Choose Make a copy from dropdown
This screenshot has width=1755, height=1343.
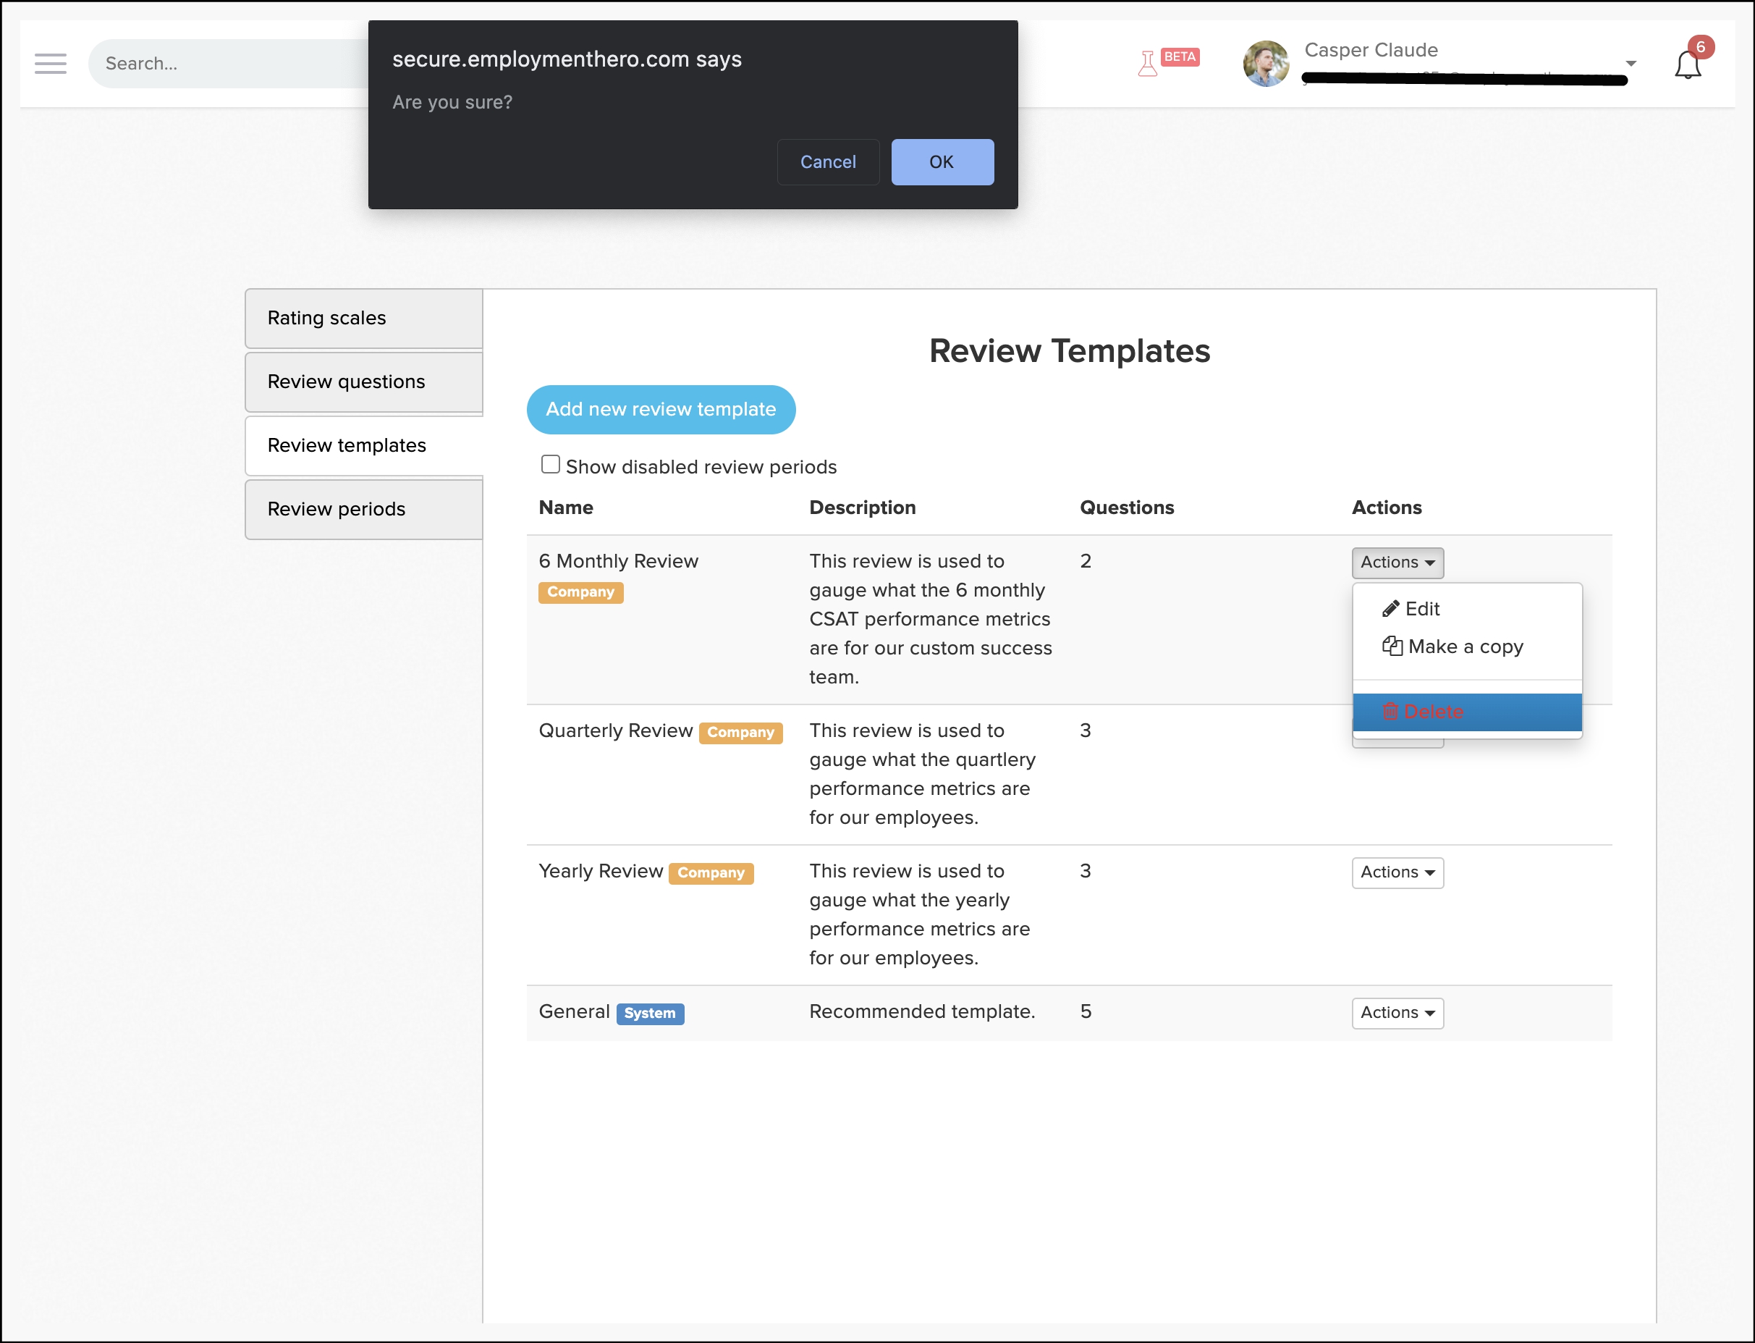pos(1453,646)
